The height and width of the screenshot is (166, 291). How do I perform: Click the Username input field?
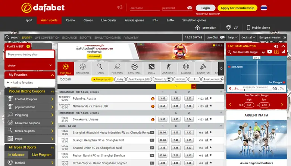click(143, 8)
